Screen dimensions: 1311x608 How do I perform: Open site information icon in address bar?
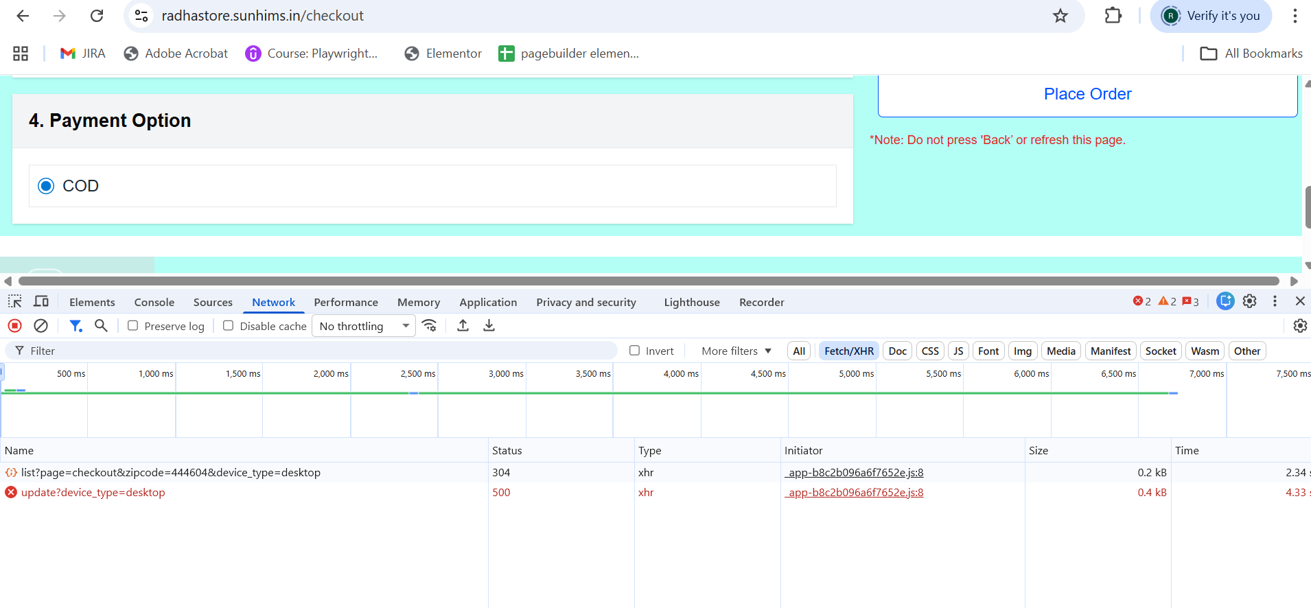141,16
